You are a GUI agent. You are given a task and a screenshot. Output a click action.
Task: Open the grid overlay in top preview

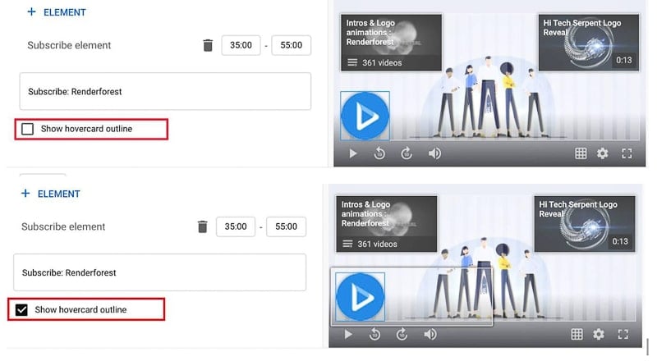point(581,153)
